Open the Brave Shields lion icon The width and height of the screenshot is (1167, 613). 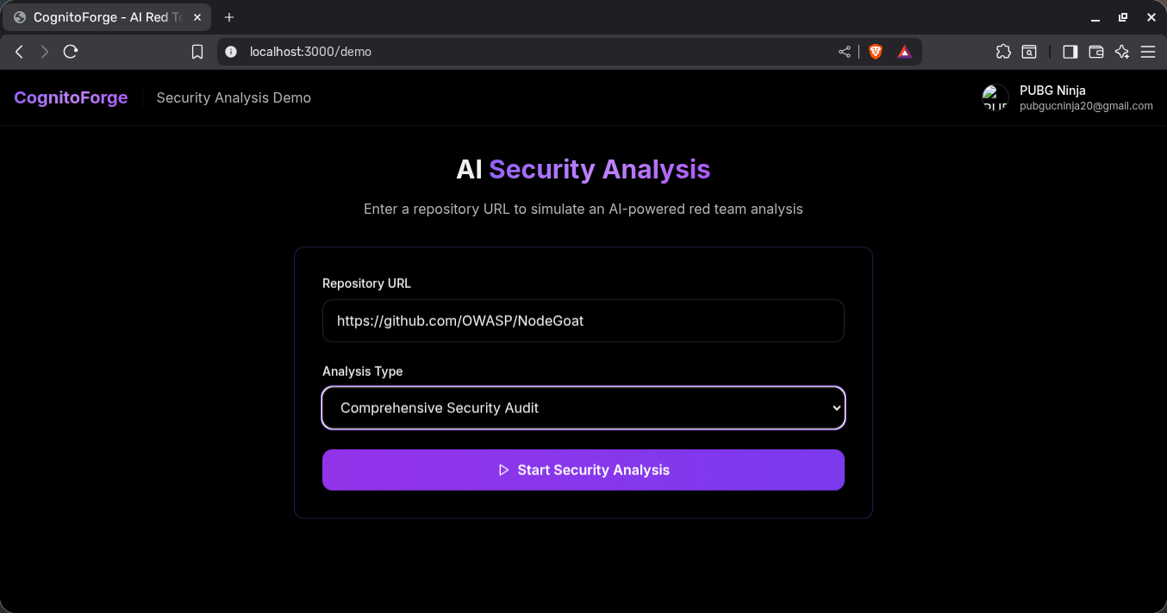pos(876,52)
